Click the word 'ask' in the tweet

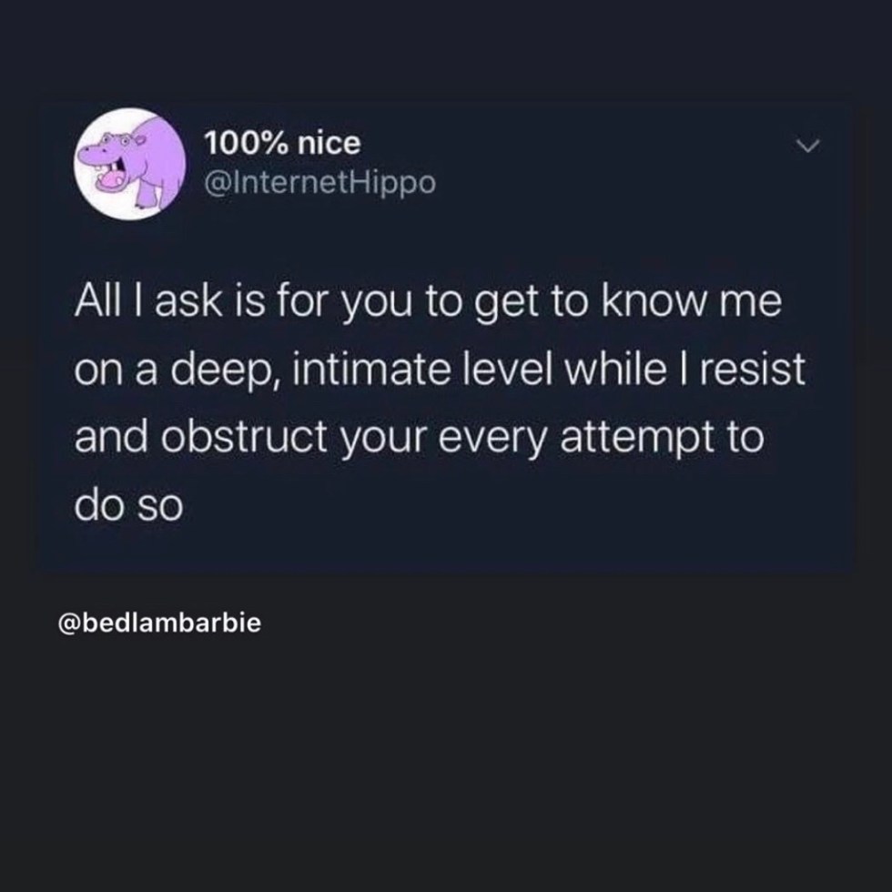(x=188, y=301)
